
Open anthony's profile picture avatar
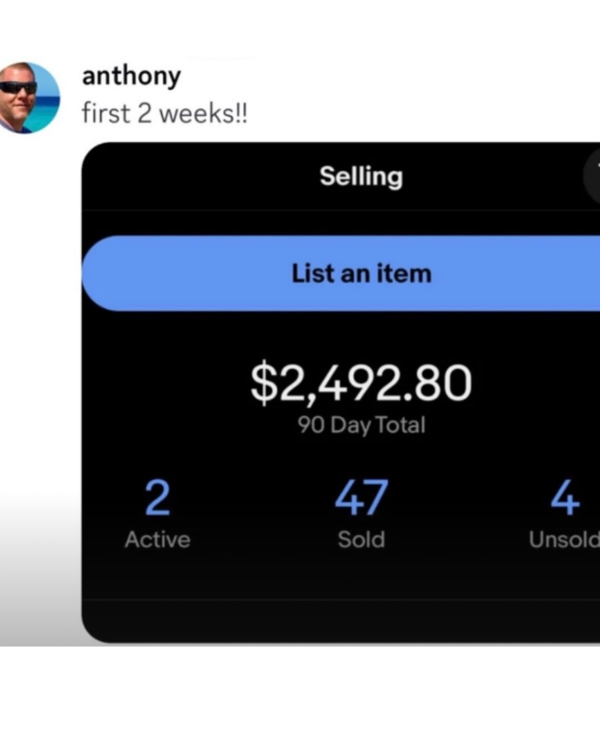coord(29,98)
